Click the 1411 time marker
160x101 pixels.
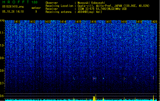(x=17, y=22)
